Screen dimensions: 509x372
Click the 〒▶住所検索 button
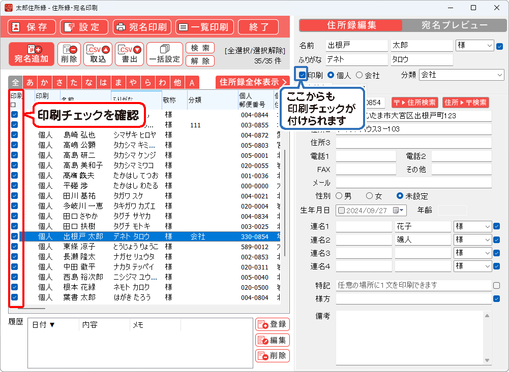414,103
